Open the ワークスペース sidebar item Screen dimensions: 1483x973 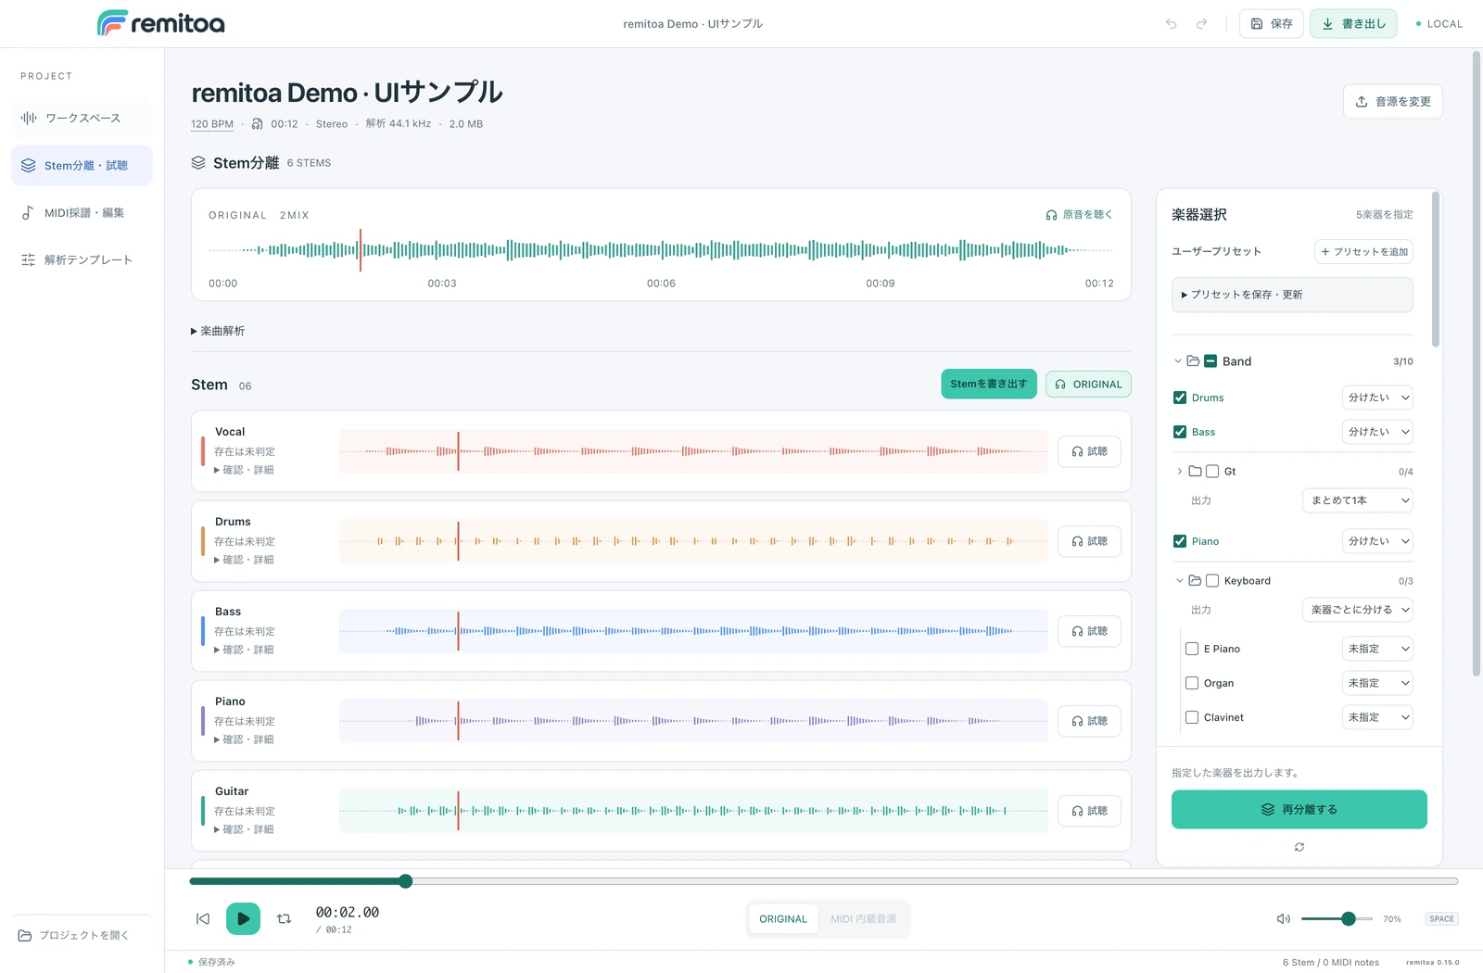point(82,118)
